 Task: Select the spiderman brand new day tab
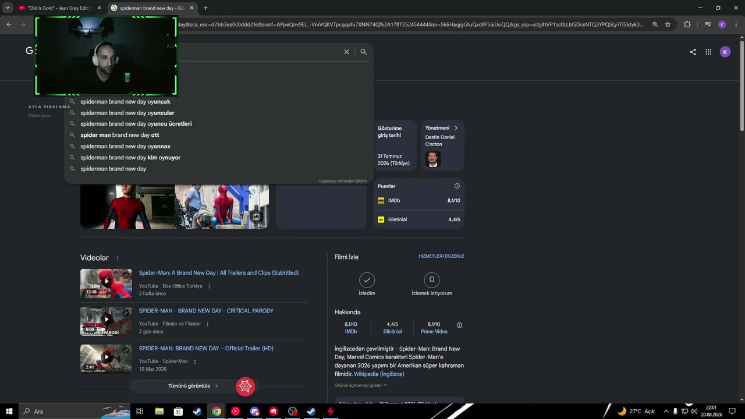coord(152,8)
